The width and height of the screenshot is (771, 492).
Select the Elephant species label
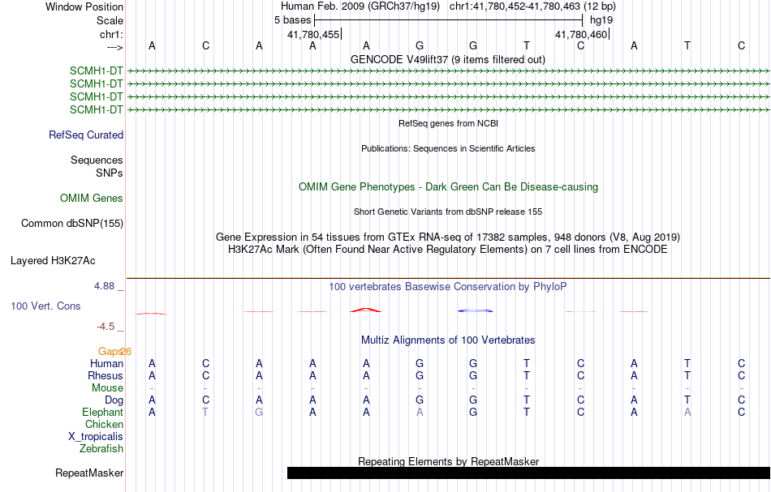[x=103, y=412]
